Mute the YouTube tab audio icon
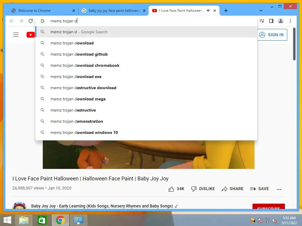 click(x=208, y=11)
